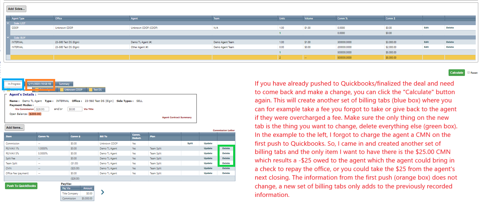Click the Via Commission amount field
This screenshot has height=206, width=486.
tap(42, 109)
